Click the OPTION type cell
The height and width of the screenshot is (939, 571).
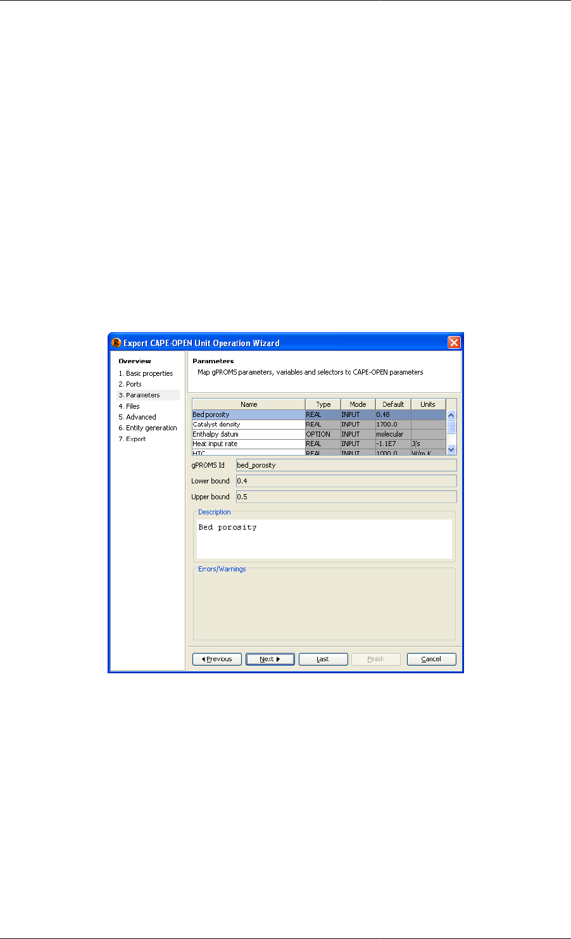pyautogui.click(x=323, y=434)
